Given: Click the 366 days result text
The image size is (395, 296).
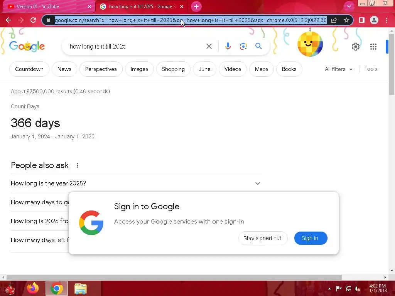Looking at the screenshot, I should tap(35, 123).
